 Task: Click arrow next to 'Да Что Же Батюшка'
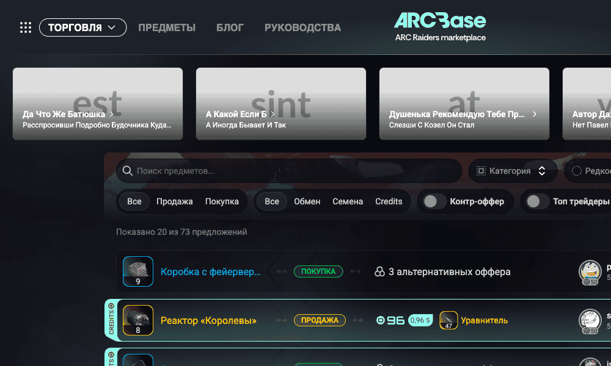point(111,114)
